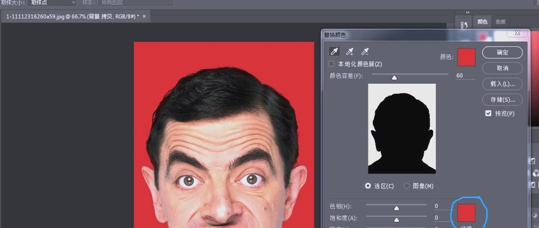
Task: Switch to the 色板 panel tab
Action: (501, 22)
